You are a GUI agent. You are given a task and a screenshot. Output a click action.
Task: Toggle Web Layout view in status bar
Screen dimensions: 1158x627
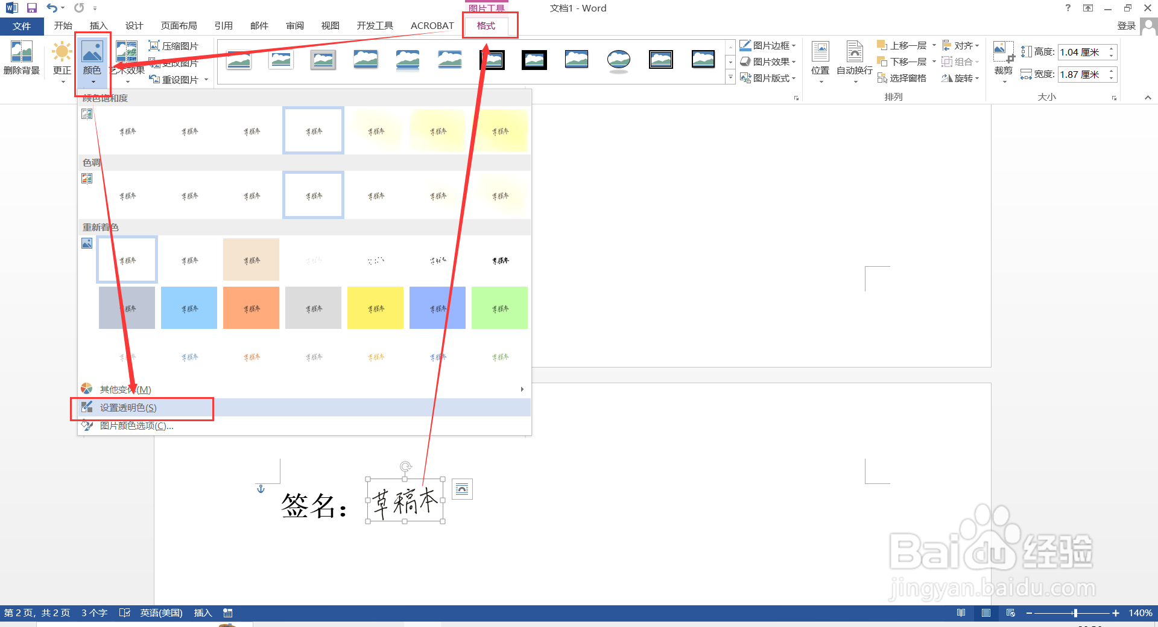point(1011,613)
